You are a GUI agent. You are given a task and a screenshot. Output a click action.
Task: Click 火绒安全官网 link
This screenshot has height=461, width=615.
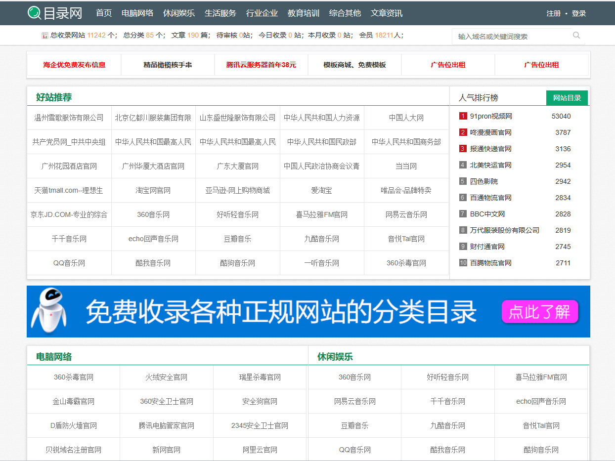167,377
